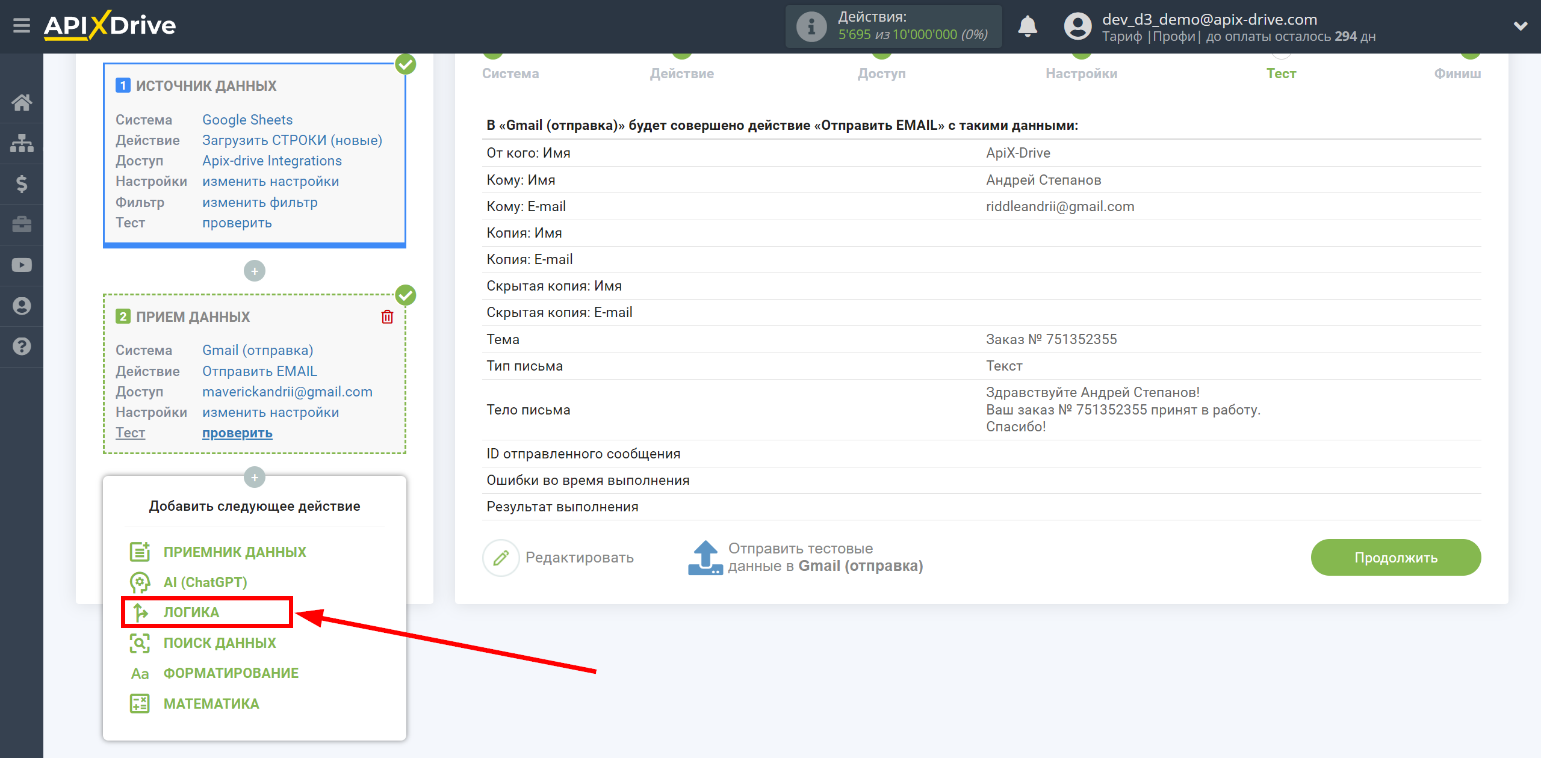Go to Home in sidebar
This screenshot has height=758, width=1541.
22,102
